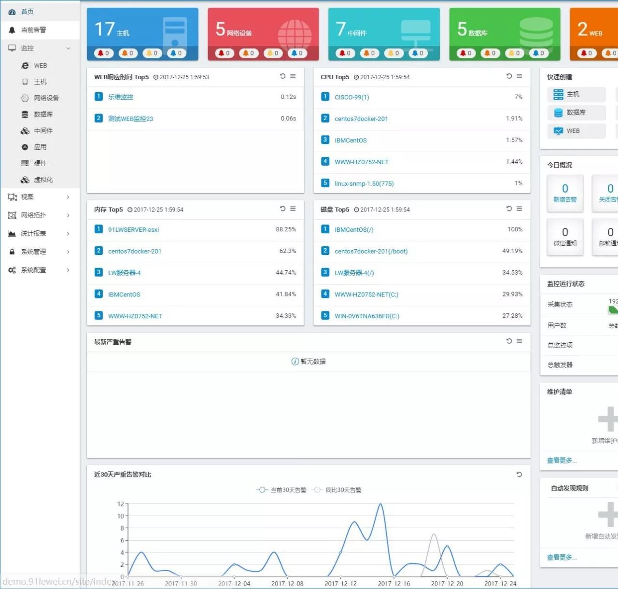Open 测试WEB监控23 link
Viewport: 618px width, 589px height.
point(130,119)
